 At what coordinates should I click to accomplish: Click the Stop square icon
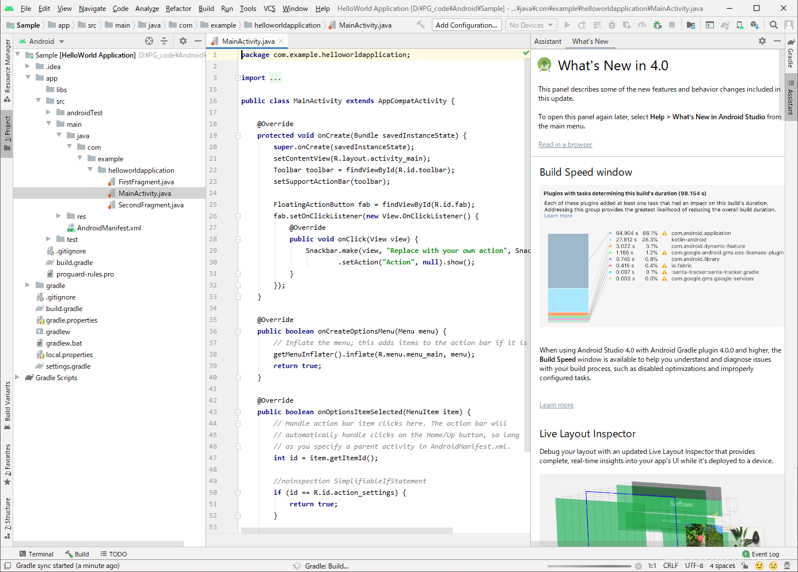(x=672, y=25)
